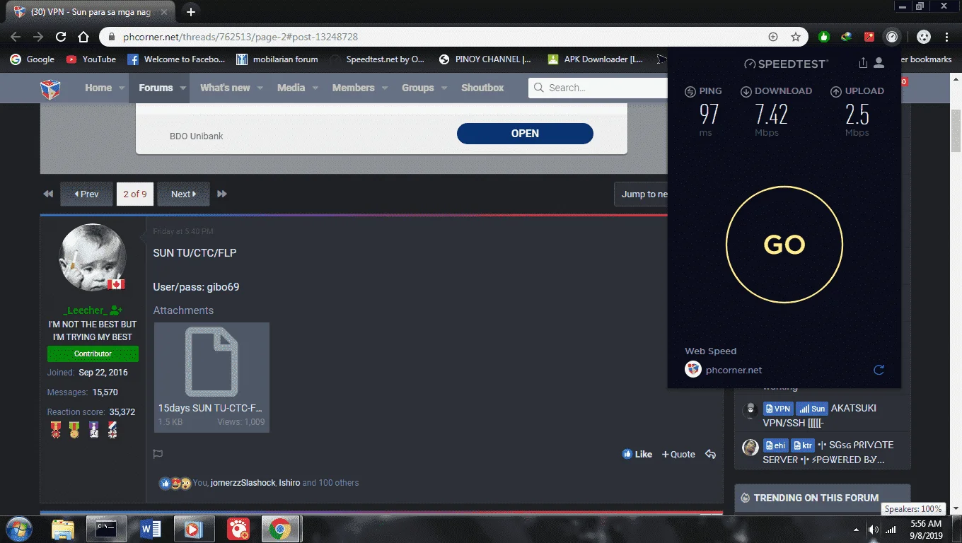962x543 pixels.
Task: Open the Jump to new button
Action: (x=641, y=194)
